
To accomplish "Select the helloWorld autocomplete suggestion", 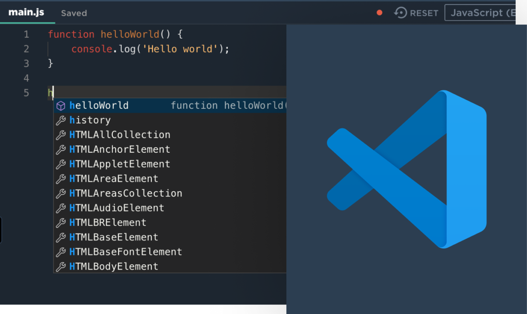I will pos(99,106).
